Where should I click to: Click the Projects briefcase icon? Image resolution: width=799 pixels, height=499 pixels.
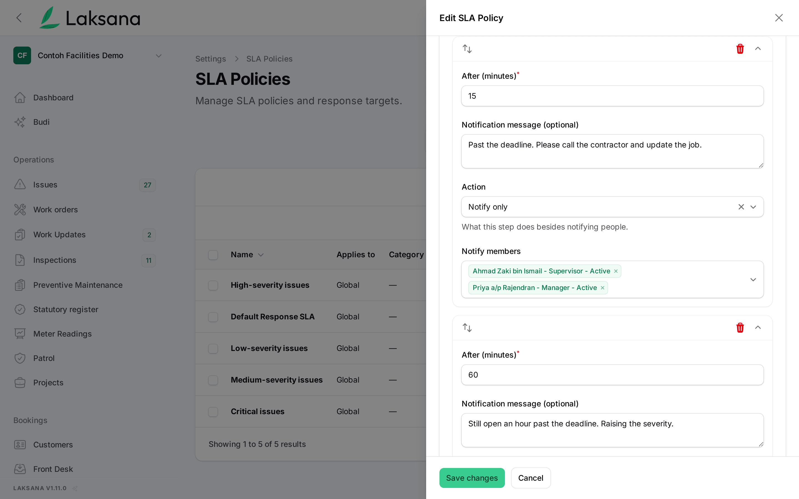pos(20,383)
